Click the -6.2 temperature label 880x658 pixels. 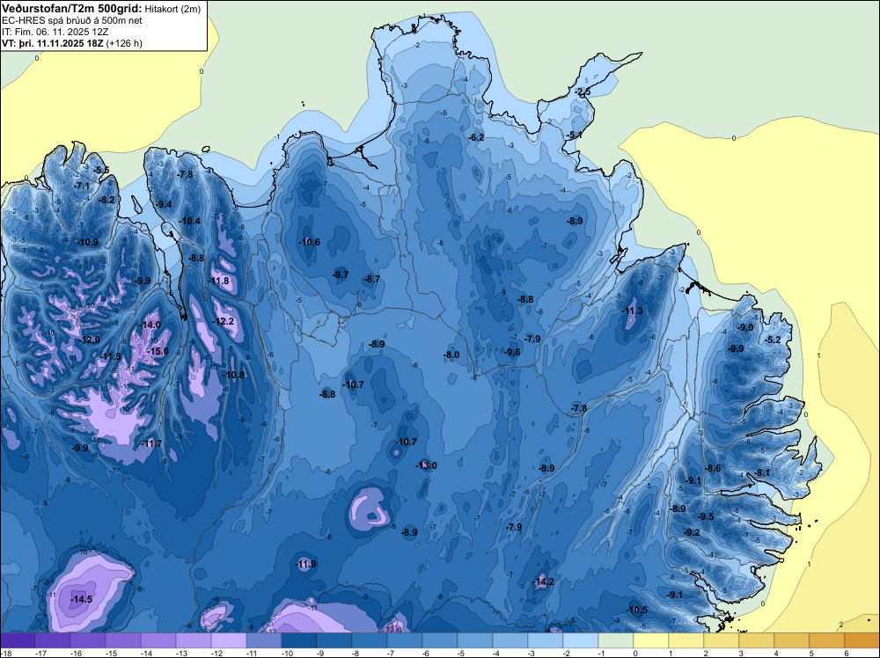476,137
